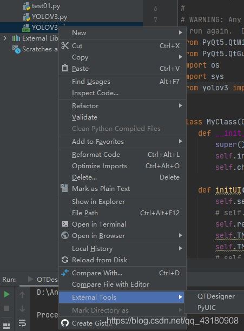Viewport: 244px width, 331px height.
Task: Click the GitHub Create Gist icon
Action: click(65, 323)
